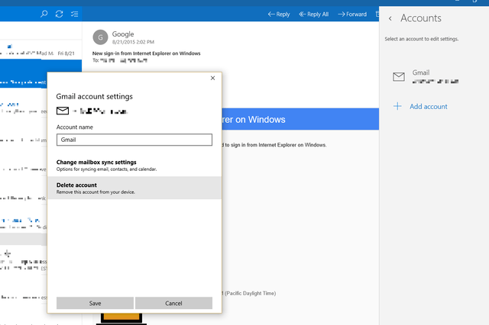This screenshot has width=489, height=325.
Task: Cancel the account settings dialog
Action: (x=173, y=303)
